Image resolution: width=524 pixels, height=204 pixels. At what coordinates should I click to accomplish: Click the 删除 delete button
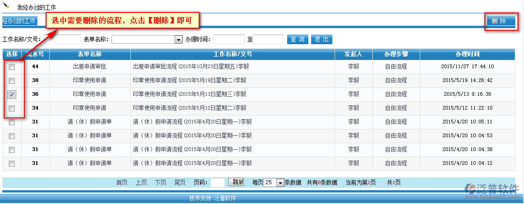tap(500, 21)
